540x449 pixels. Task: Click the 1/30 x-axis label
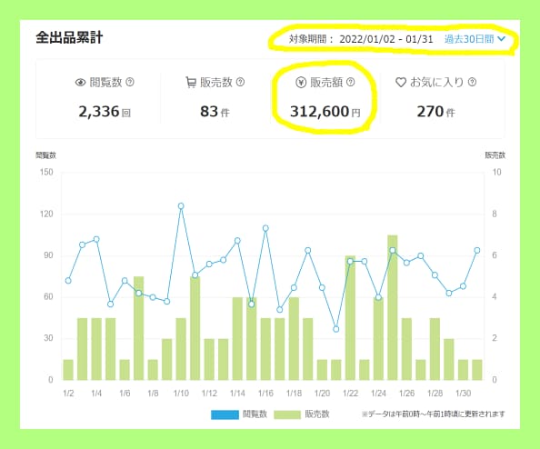point(463,394)
